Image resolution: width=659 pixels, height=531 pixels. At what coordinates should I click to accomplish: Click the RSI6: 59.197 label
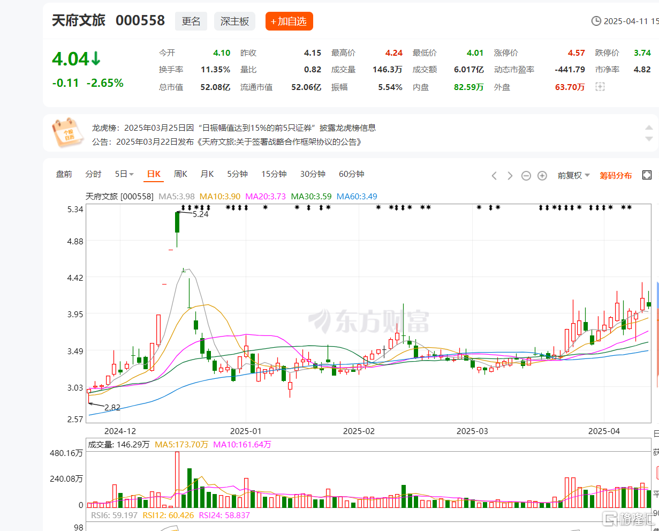click(x=115, y=515)
